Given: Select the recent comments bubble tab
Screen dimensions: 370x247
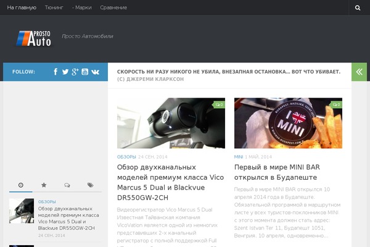Looking at the screenshot, I should 67,185.
